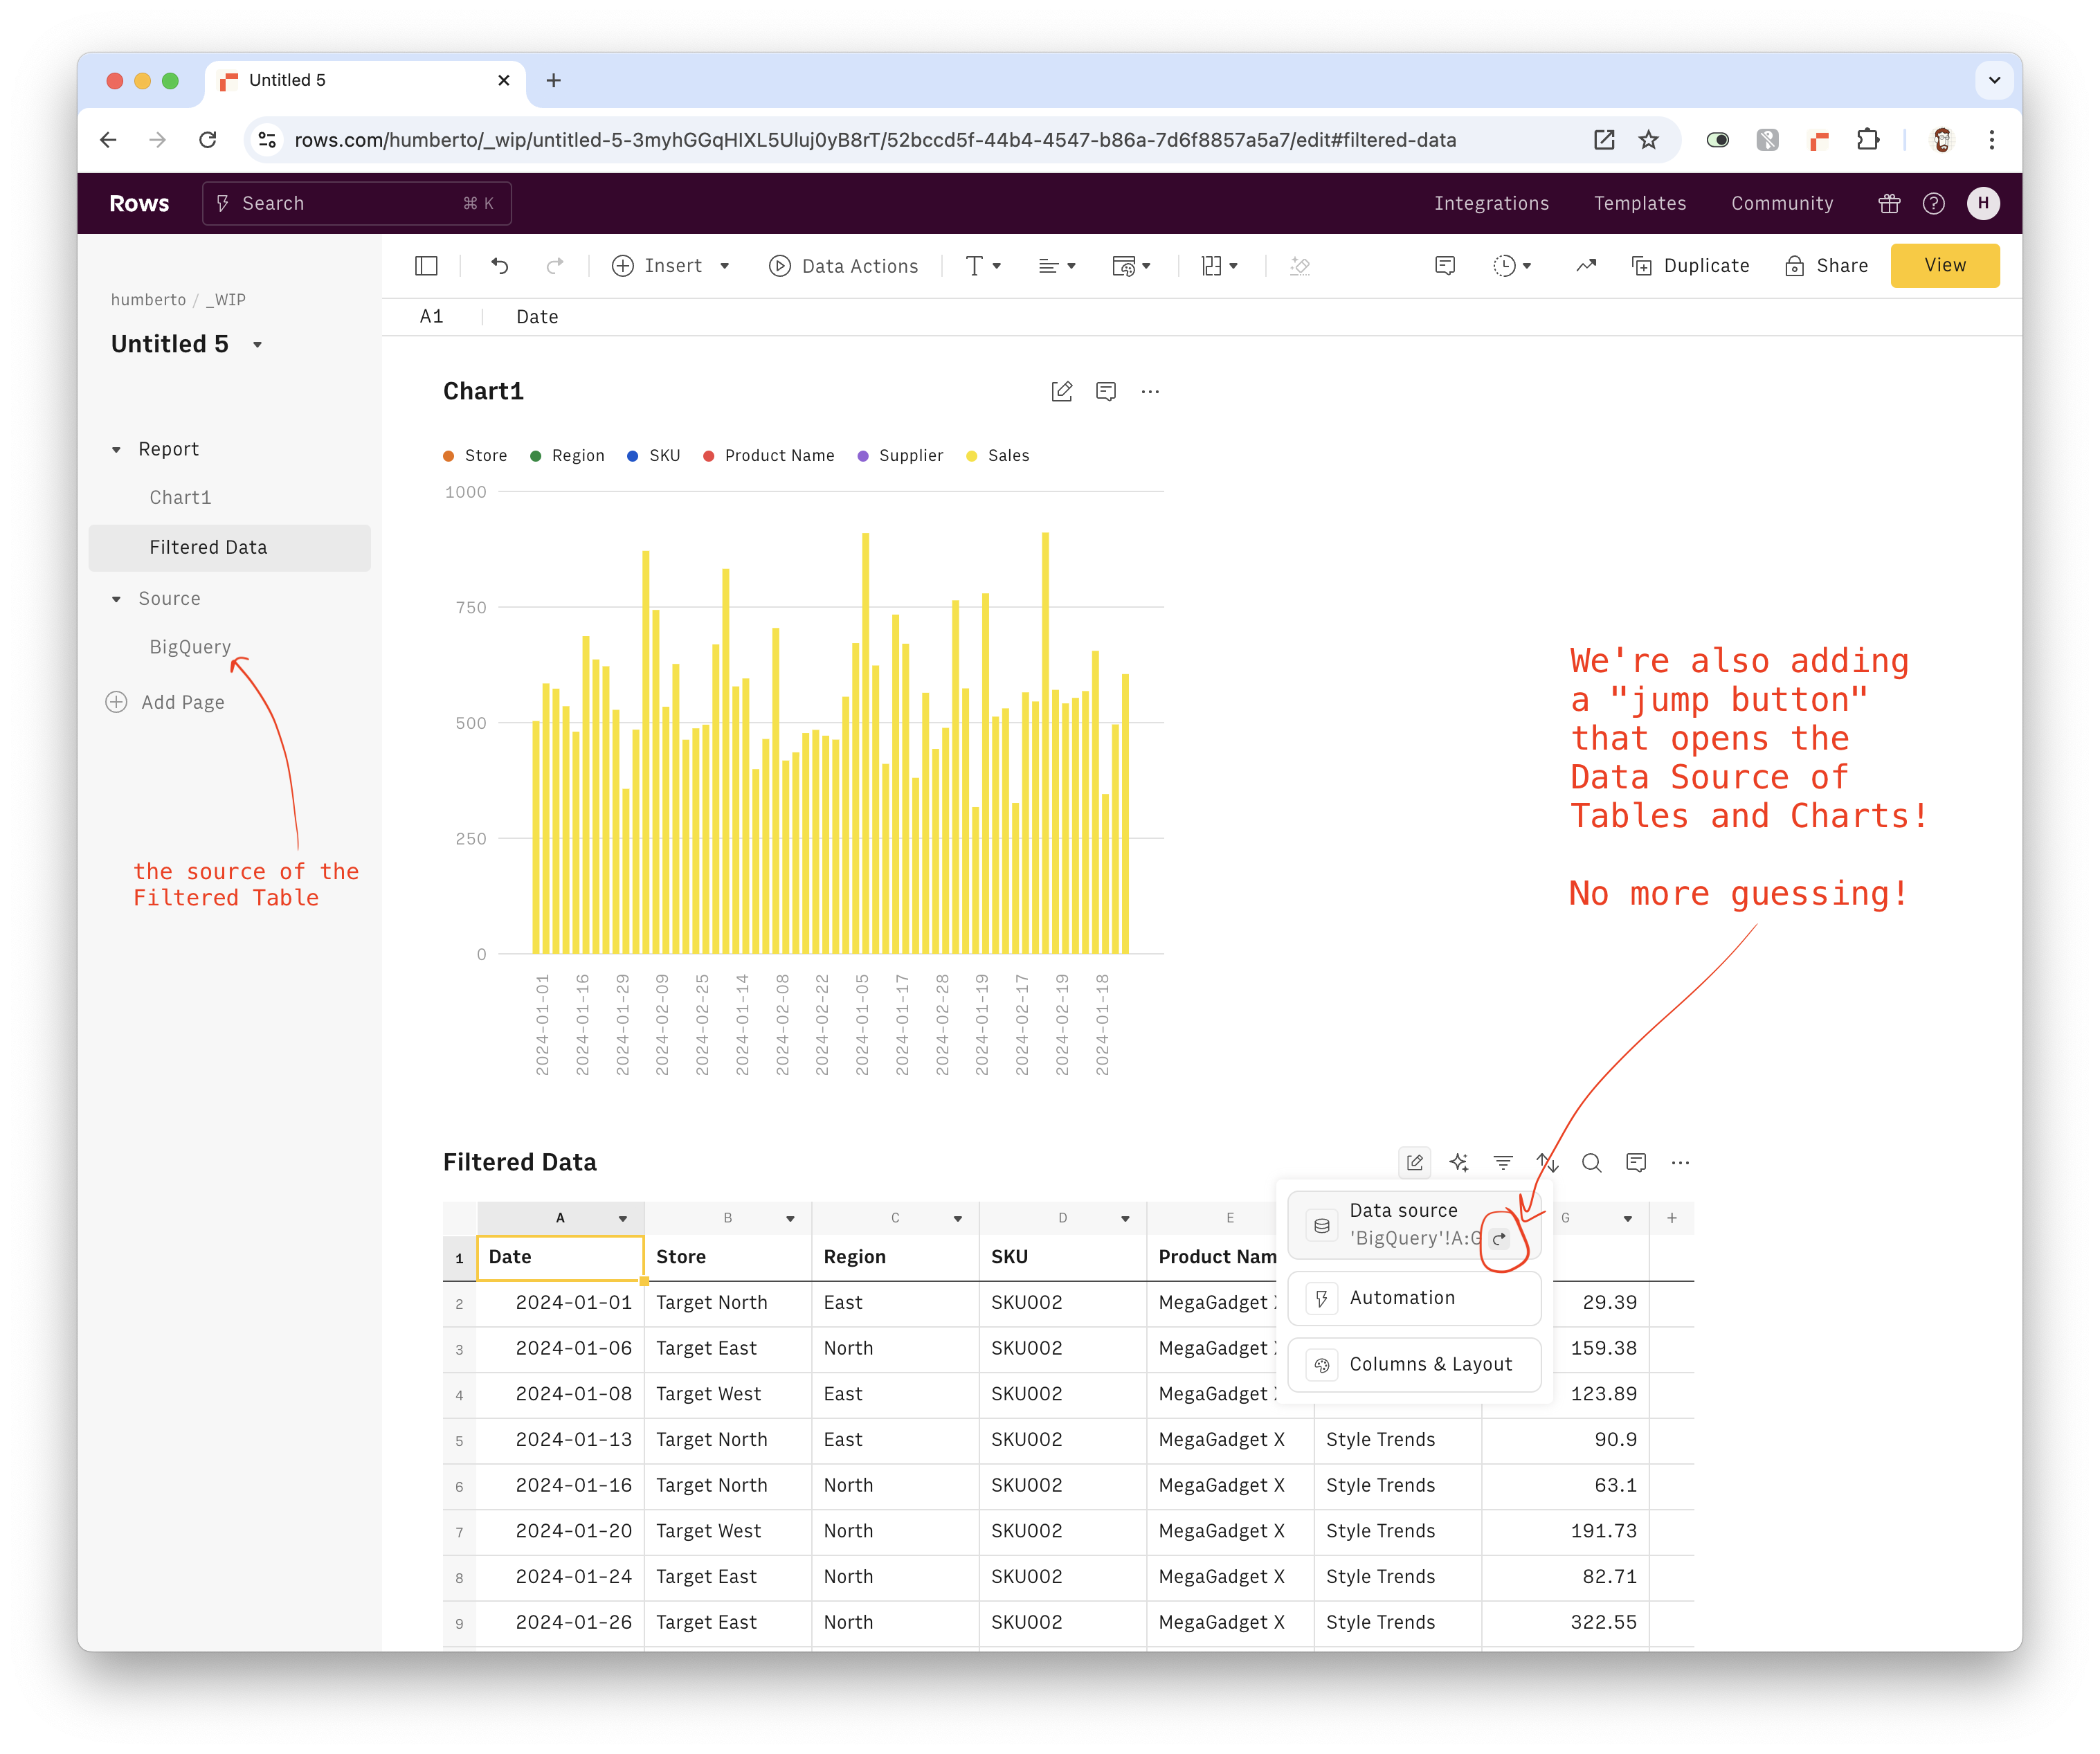Open the help question mark icon

point(1934,203)
